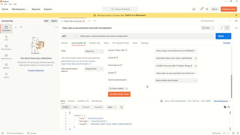Click the network globe icon near status

[x=161, y=101]
